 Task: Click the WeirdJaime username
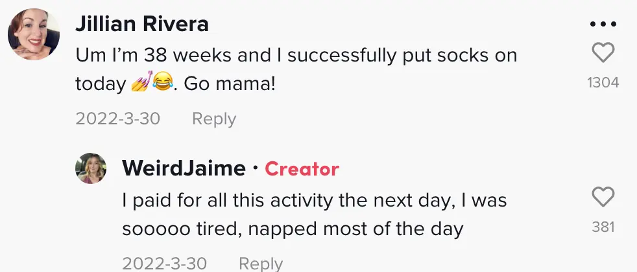point(184,169)
